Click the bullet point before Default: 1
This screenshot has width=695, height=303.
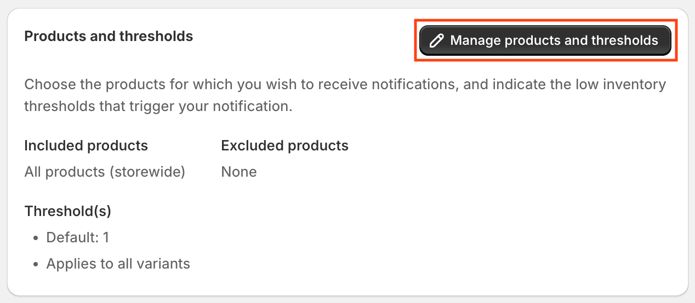click(36, 238)
